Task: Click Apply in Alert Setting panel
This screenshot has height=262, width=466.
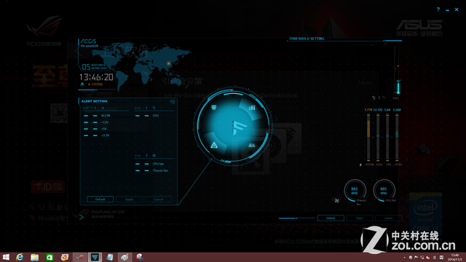Action: pos(130,199)
